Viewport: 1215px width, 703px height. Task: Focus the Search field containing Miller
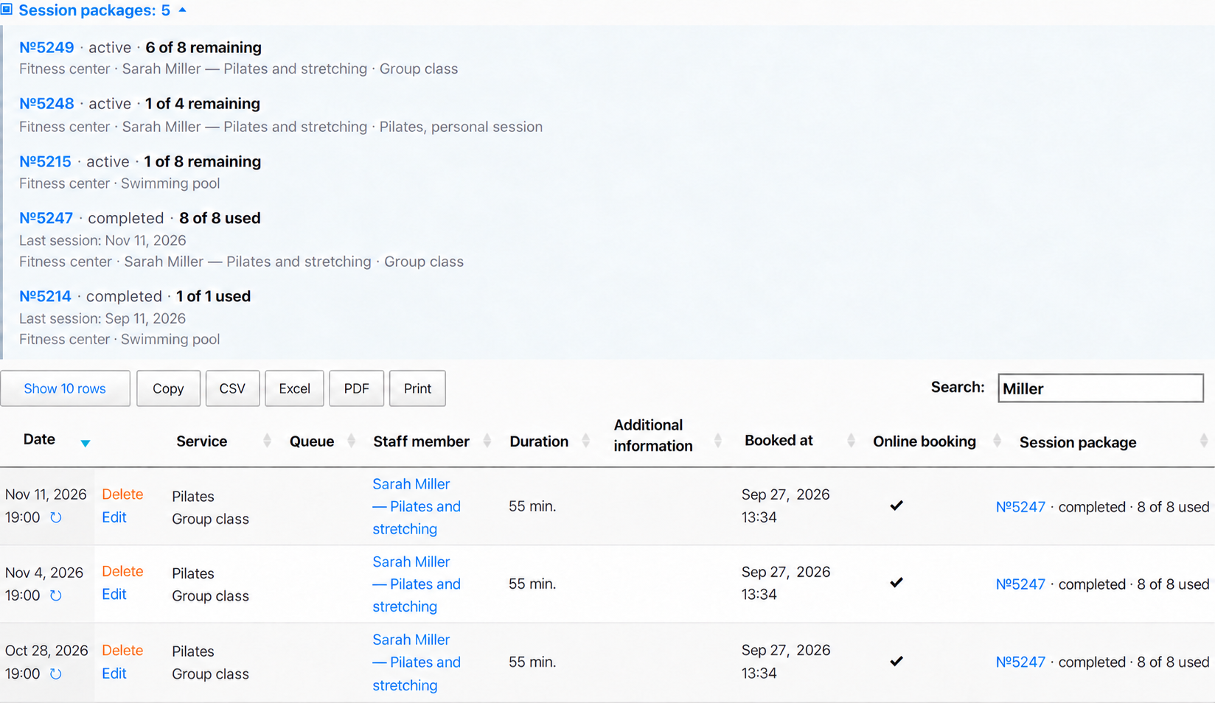coord(1100,388)
